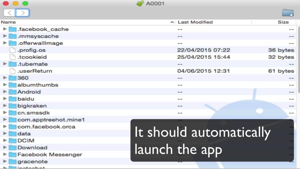Expand the .mmsyscache folder
This screenshot has width=300, height=169.
click(x=5, y=36)
